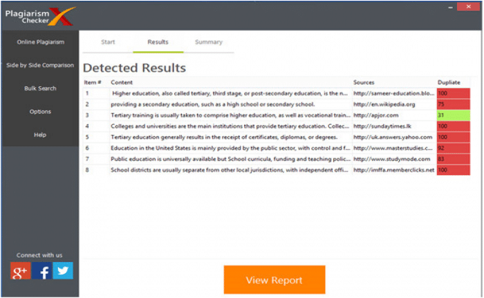
Task: Select the row starting with Colleges and universities
Action: (x=228, y=126)
